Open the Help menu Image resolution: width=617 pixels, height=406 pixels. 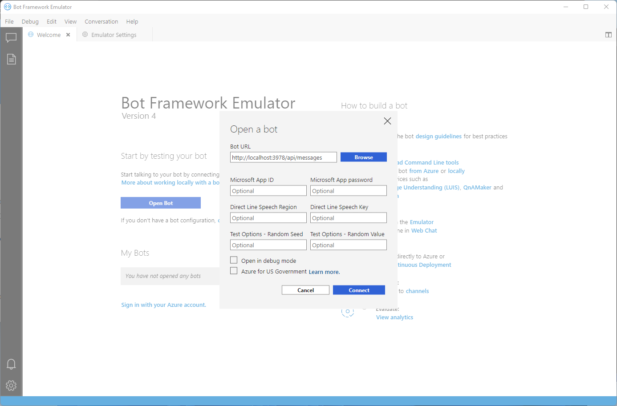(x=132, y=21)
